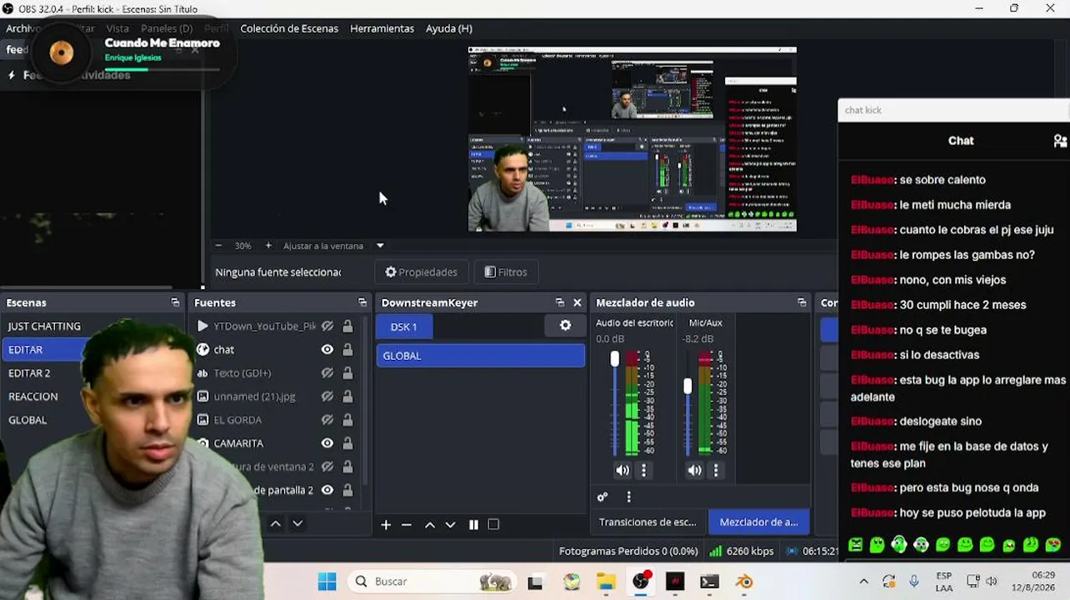Open Mic/Aux options three-dot menu

click(x=716, y=470)
